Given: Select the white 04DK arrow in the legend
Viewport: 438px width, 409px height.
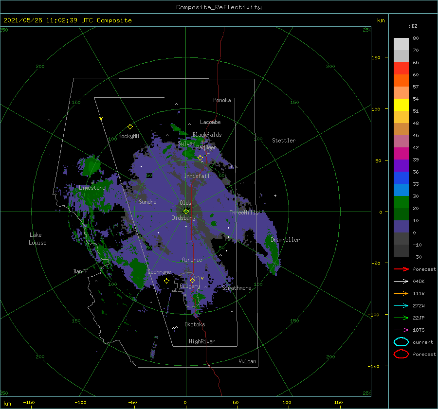Looking at the screenshot, I should 401,281.
